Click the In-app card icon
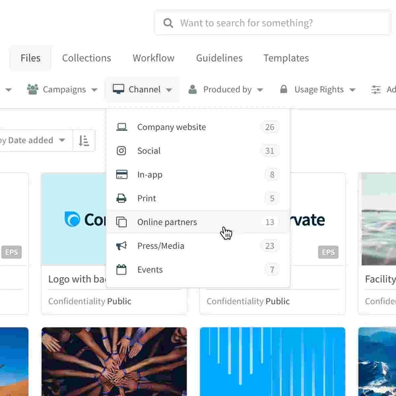Viewport: 396px width, 396px height. [121, 174]
